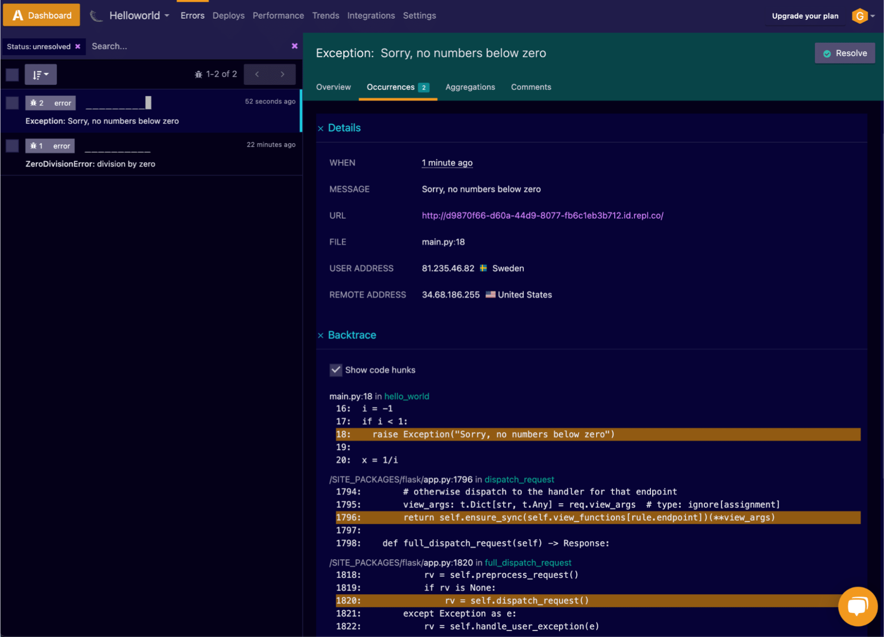Click the hexagonal G avatar icon
884x637 pixels.
click(860, 15)
